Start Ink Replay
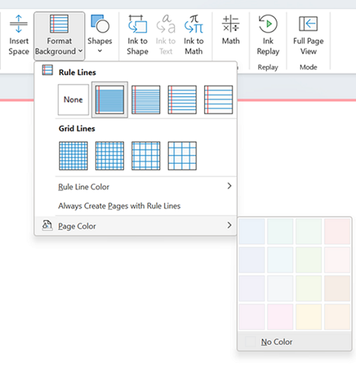 click(x=268, y=35)
